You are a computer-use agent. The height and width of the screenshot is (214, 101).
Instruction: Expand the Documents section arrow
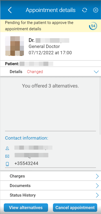[97, 186]
